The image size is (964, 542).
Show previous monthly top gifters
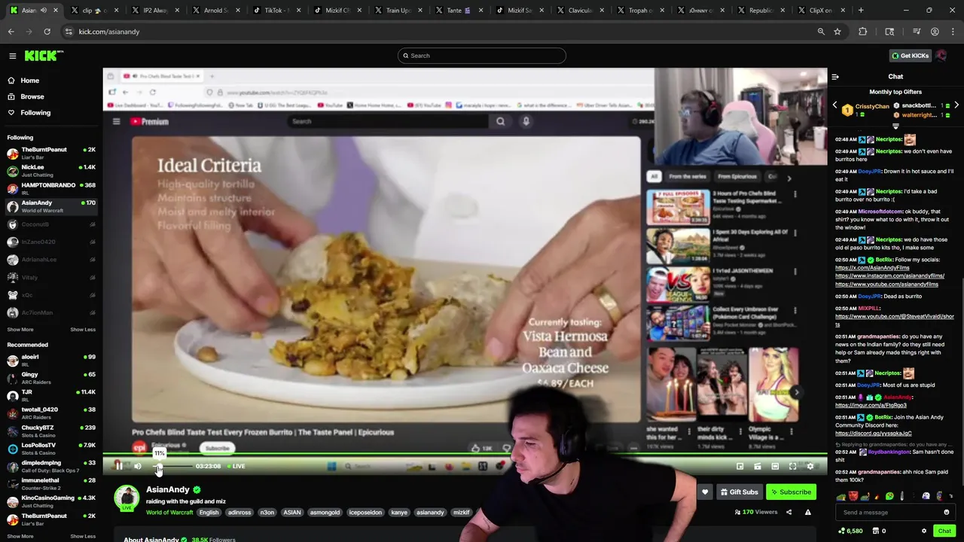point(834,106)
